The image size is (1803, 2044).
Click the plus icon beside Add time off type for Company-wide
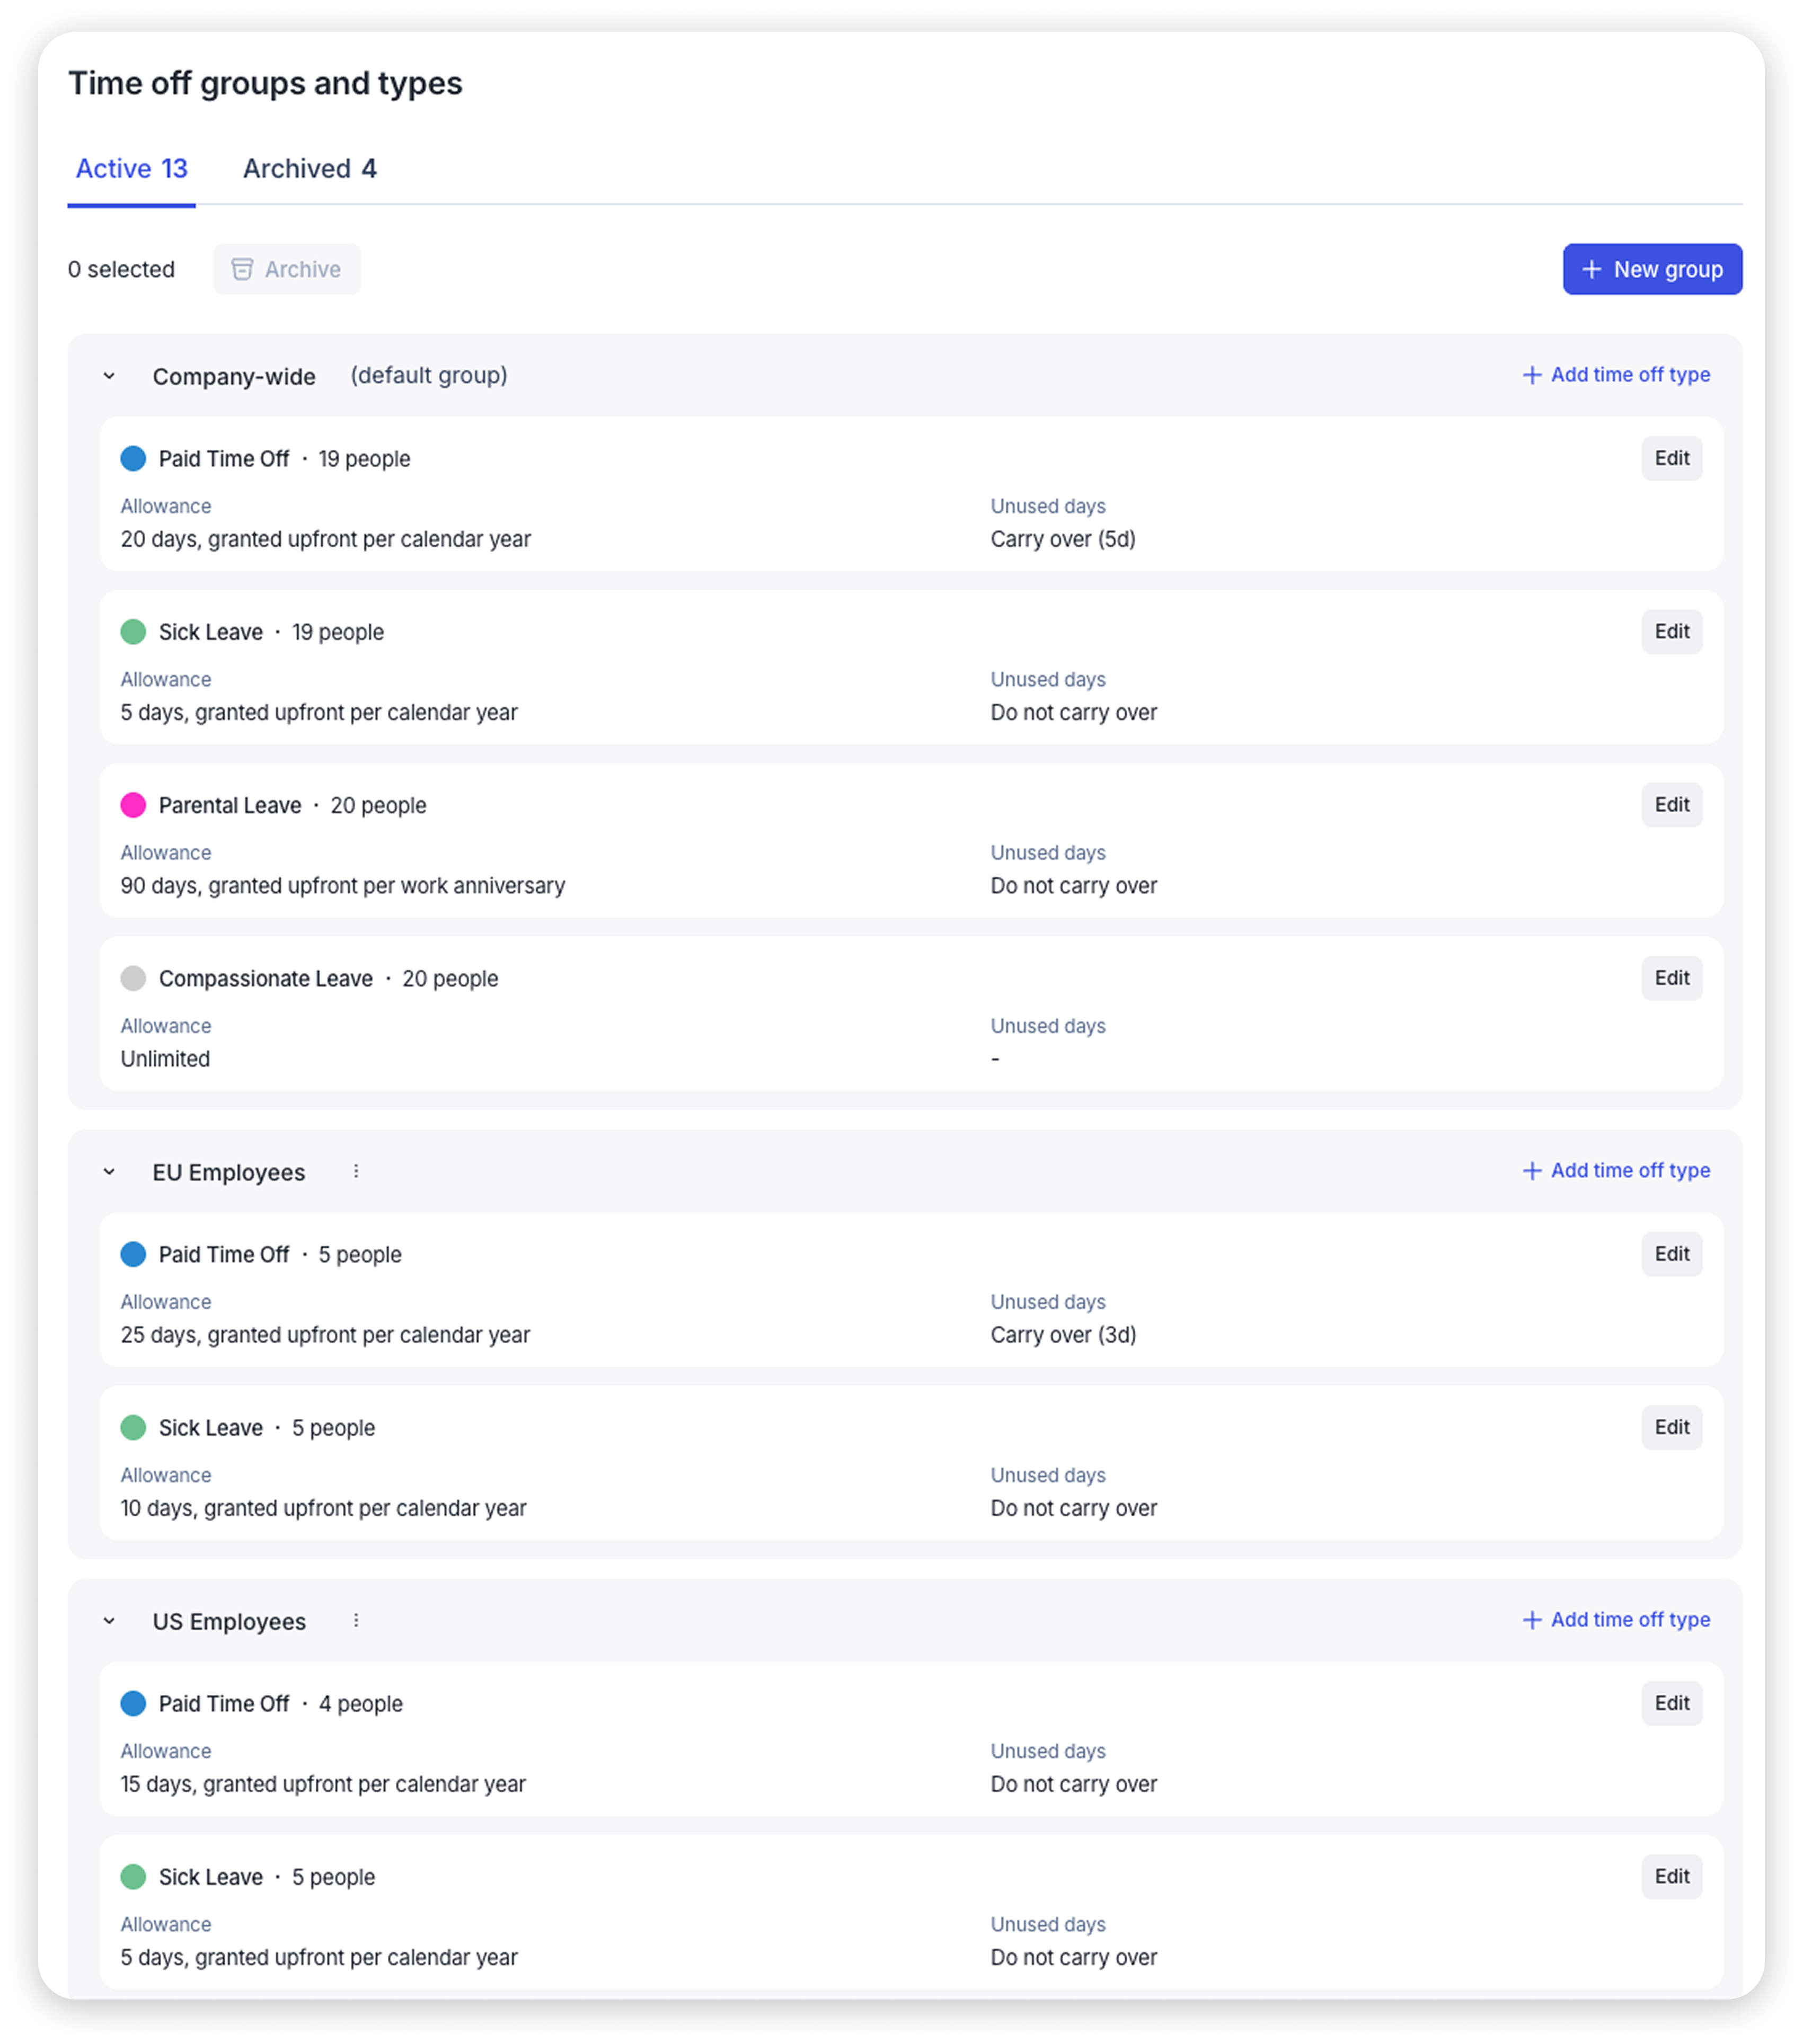coord(1531,375)
